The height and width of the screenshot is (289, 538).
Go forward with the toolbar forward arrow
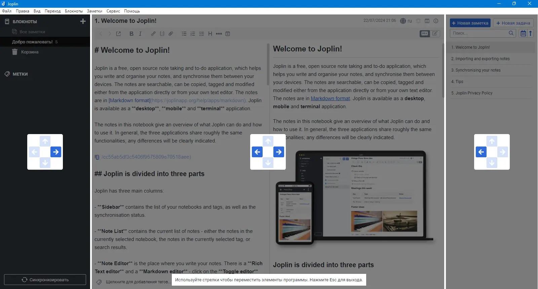click(x=110, y=34)
